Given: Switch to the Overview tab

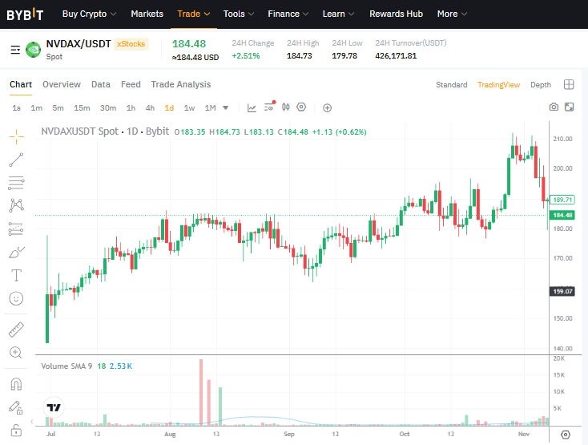Looking at the screenshot, I should [x=62, y=84].
